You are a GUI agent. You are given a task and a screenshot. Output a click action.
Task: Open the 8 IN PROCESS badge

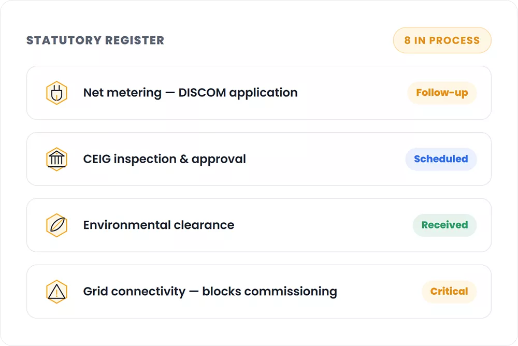click(442, 40)
